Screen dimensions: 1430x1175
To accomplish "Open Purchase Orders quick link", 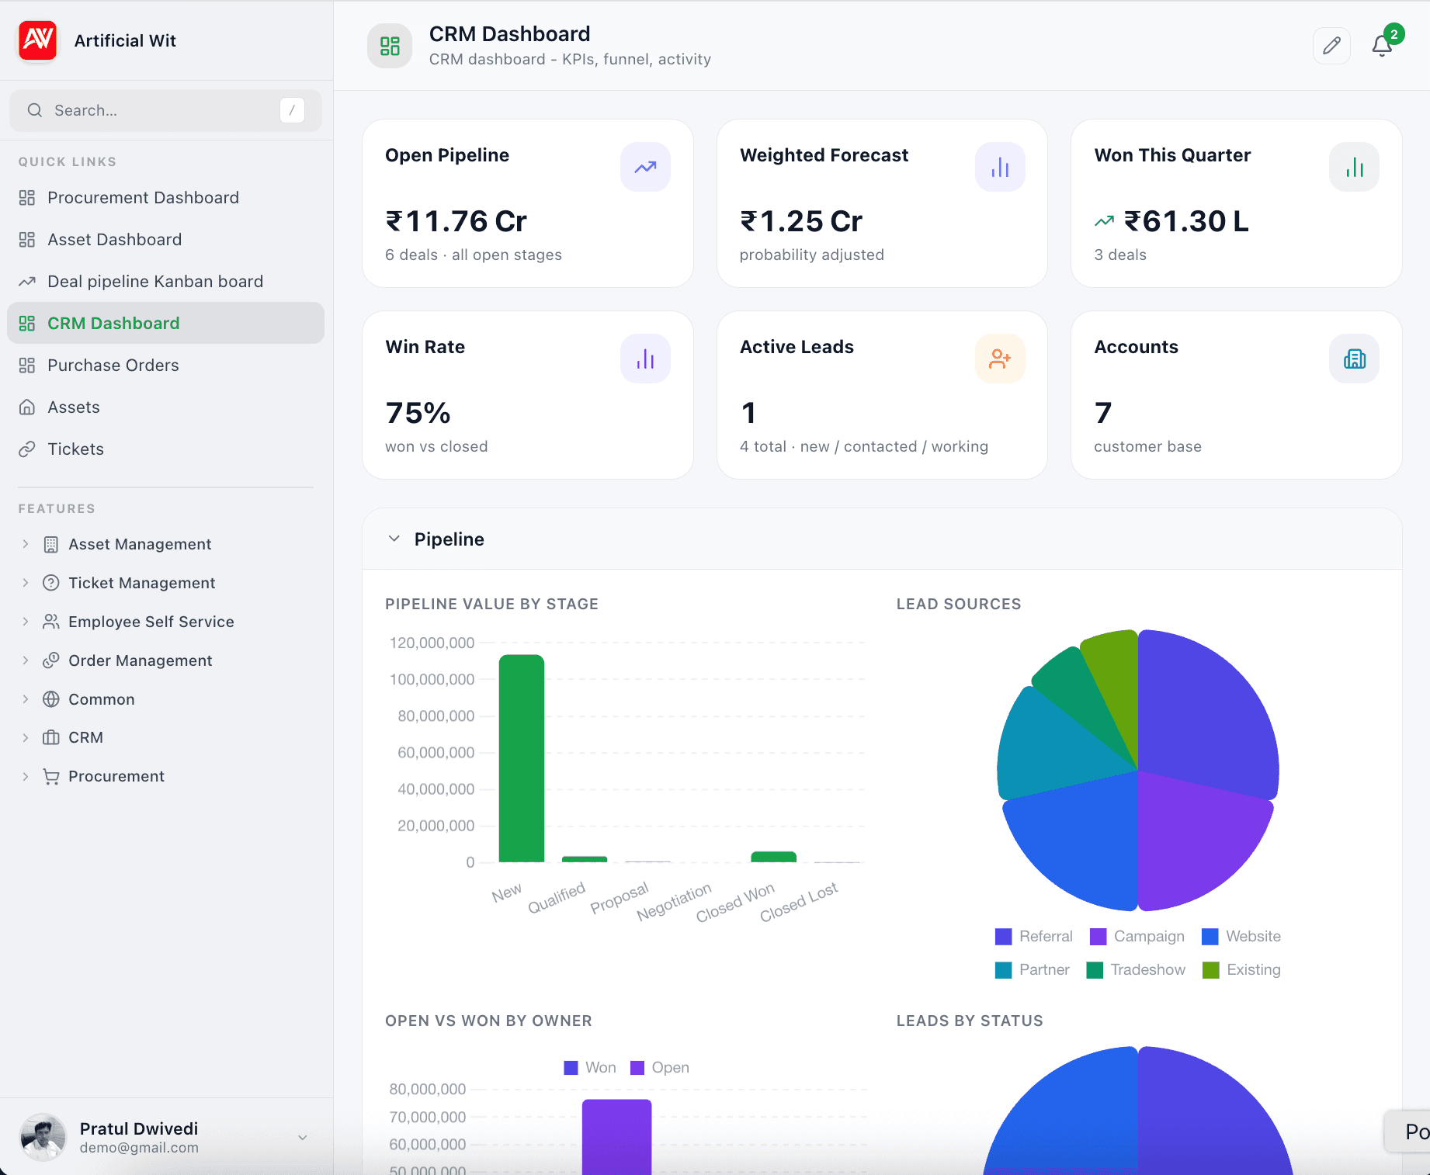I will point(165,366).
